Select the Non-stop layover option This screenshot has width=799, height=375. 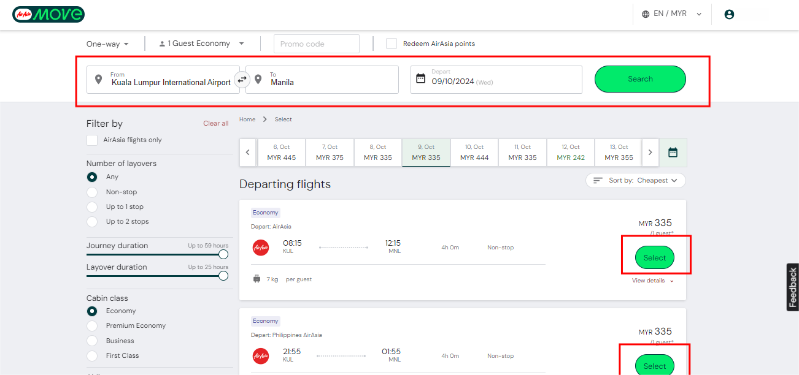coord(92,192)
